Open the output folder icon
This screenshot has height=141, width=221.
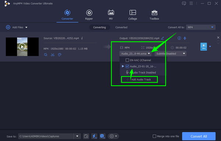(x=86, y=136)
